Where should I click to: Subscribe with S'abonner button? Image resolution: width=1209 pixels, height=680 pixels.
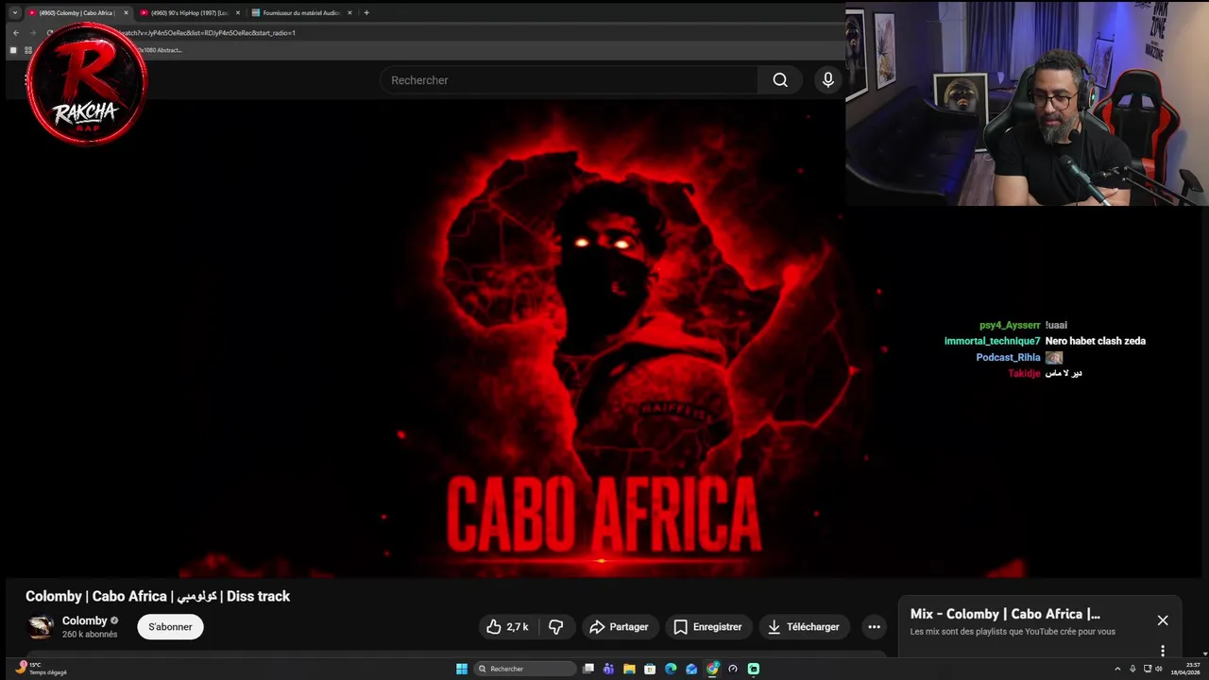170,627
